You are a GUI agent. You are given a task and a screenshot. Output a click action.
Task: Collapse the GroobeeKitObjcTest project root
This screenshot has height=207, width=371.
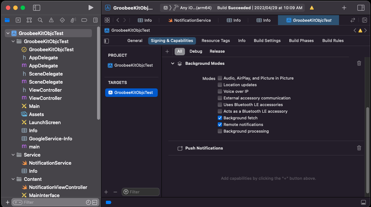pyautogui.click(x=8, y=33)
